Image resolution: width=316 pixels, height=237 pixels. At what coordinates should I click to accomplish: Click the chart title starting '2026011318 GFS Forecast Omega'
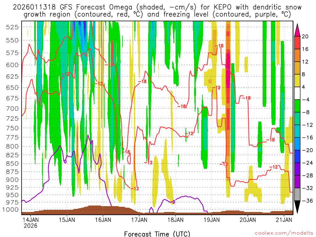pyautogui.click(x=157, y=11)
